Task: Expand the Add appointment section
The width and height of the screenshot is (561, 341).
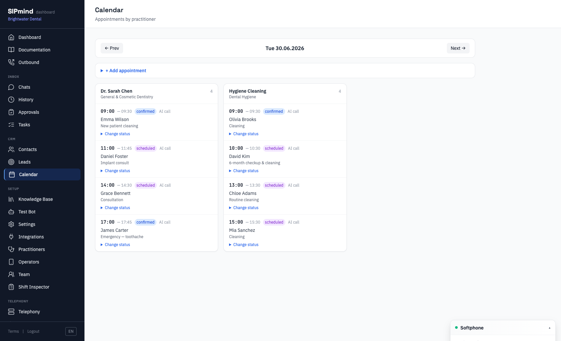Action: coord(123,71)
